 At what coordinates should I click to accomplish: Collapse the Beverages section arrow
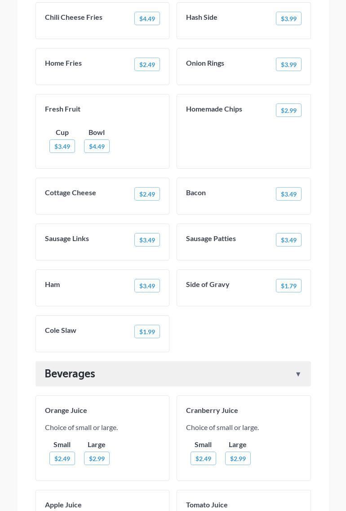[298, 374]
